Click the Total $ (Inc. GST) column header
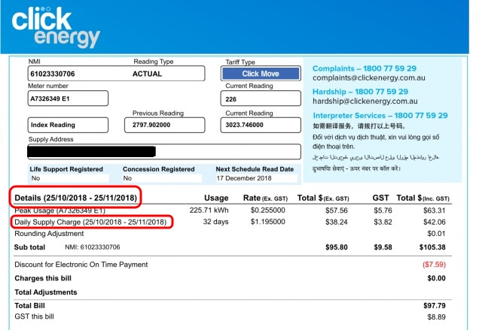Screen dimensions: 482x330 click(423, 198)
